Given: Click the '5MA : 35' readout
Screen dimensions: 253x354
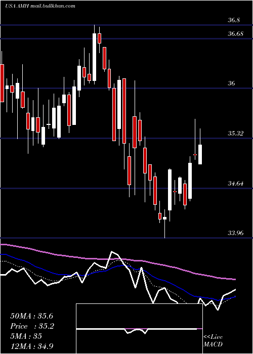Looking at the screenshot, I should (x=26, y=336).
